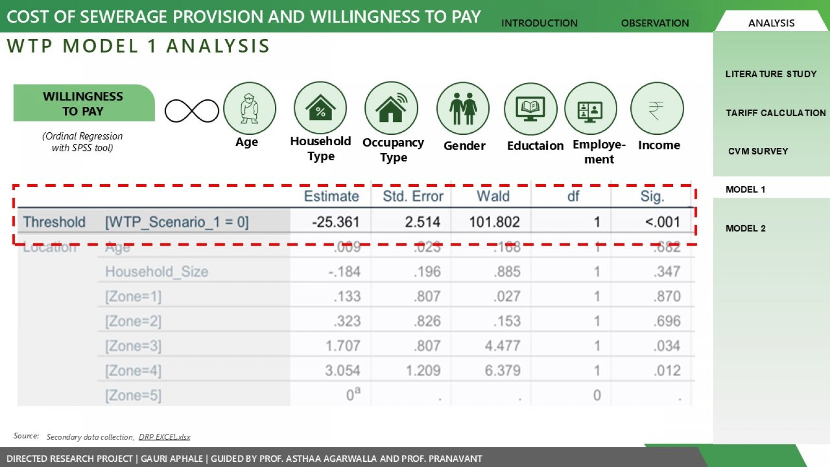Click the 3.054 estimate value
Screen dimensions: 830x467
342,370
